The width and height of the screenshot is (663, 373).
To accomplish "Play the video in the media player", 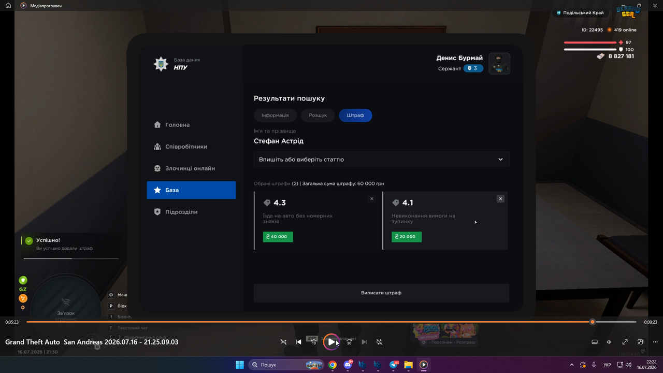I will coord(331,342).
